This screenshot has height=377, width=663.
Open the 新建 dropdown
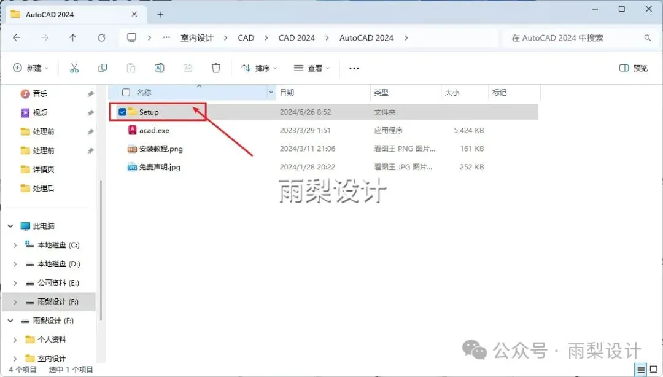(31, 68)
